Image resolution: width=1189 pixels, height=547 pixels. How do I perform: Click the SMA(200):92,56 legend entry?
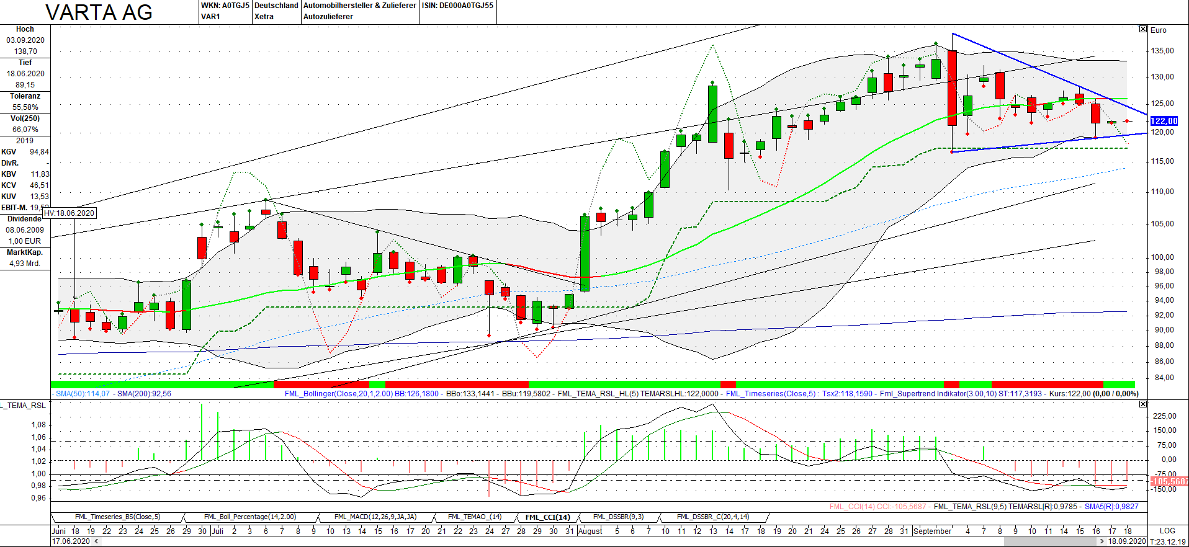tap(144, 394)
